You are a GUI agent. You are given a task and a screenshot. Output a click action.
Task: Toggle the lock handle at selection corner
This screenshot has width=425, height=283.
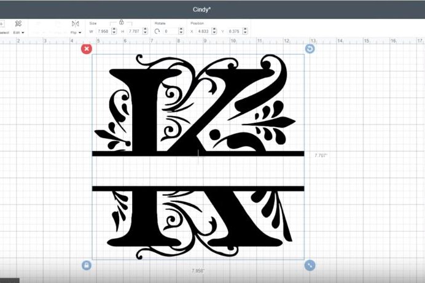click(x=87, y=265)
